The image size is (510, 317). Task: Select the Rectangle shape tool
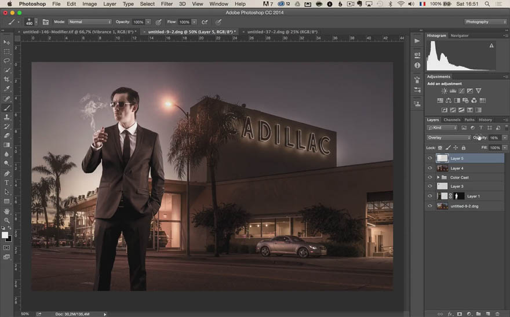coord(6,201)
